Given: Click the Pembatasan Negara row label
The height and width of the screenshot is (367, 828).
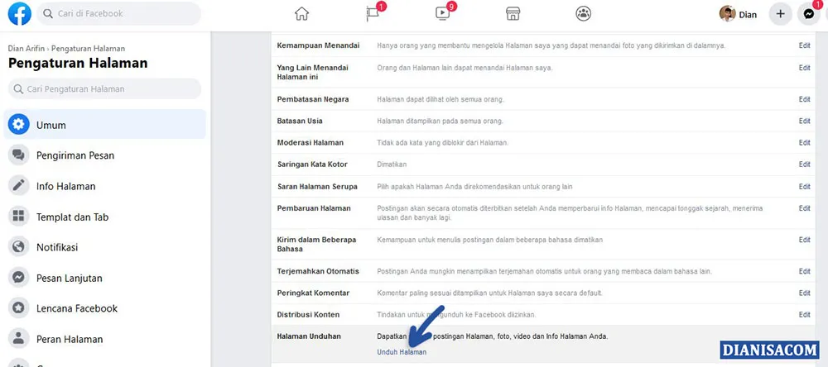Looking at the screenshot, I should (x=313, y=99).
